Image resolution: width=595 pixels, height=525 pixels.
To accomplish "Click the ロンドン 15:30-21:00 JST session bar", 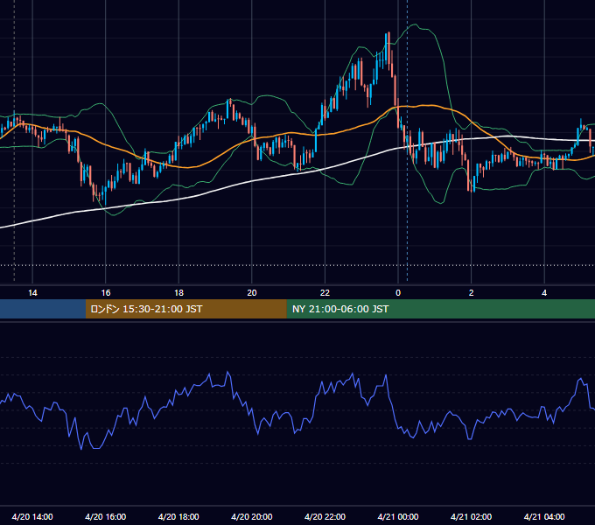I will coord(185,309).
